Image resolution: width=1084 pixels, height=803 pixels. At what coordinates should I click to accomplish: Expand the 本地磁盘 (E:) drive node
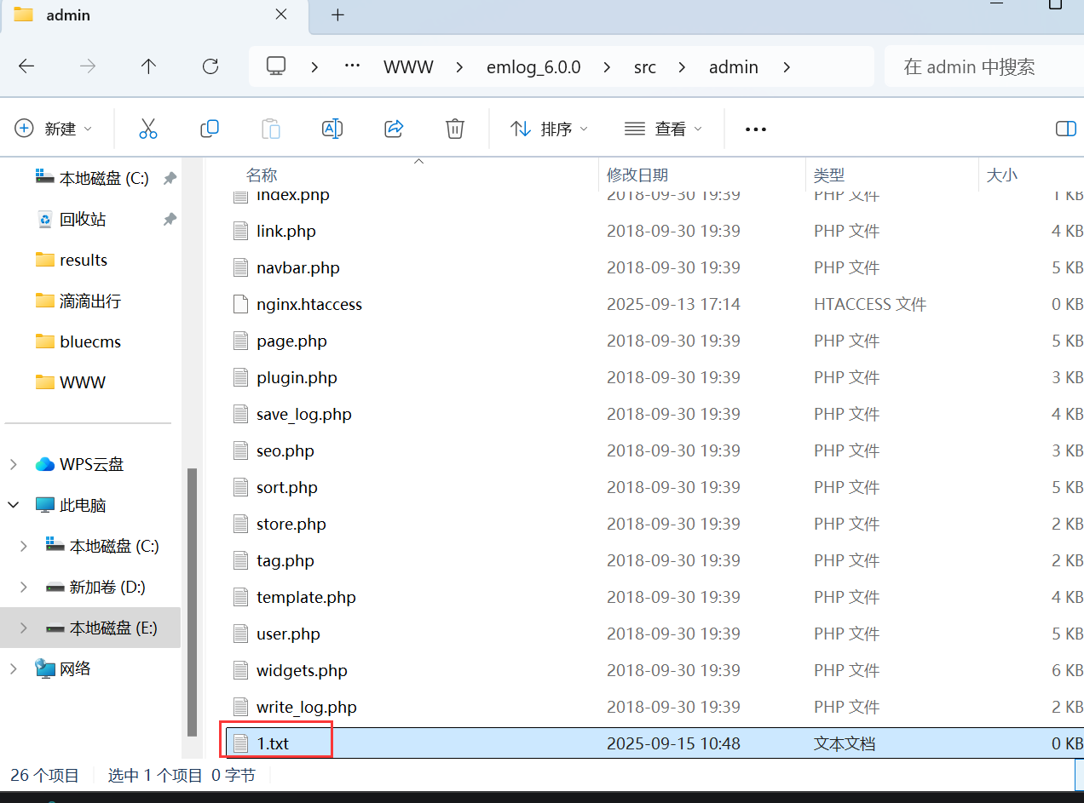click(24, 628)
